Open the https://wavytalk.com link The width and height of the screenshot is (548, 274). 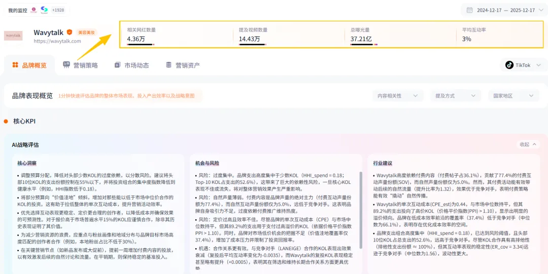pos(57,42)
